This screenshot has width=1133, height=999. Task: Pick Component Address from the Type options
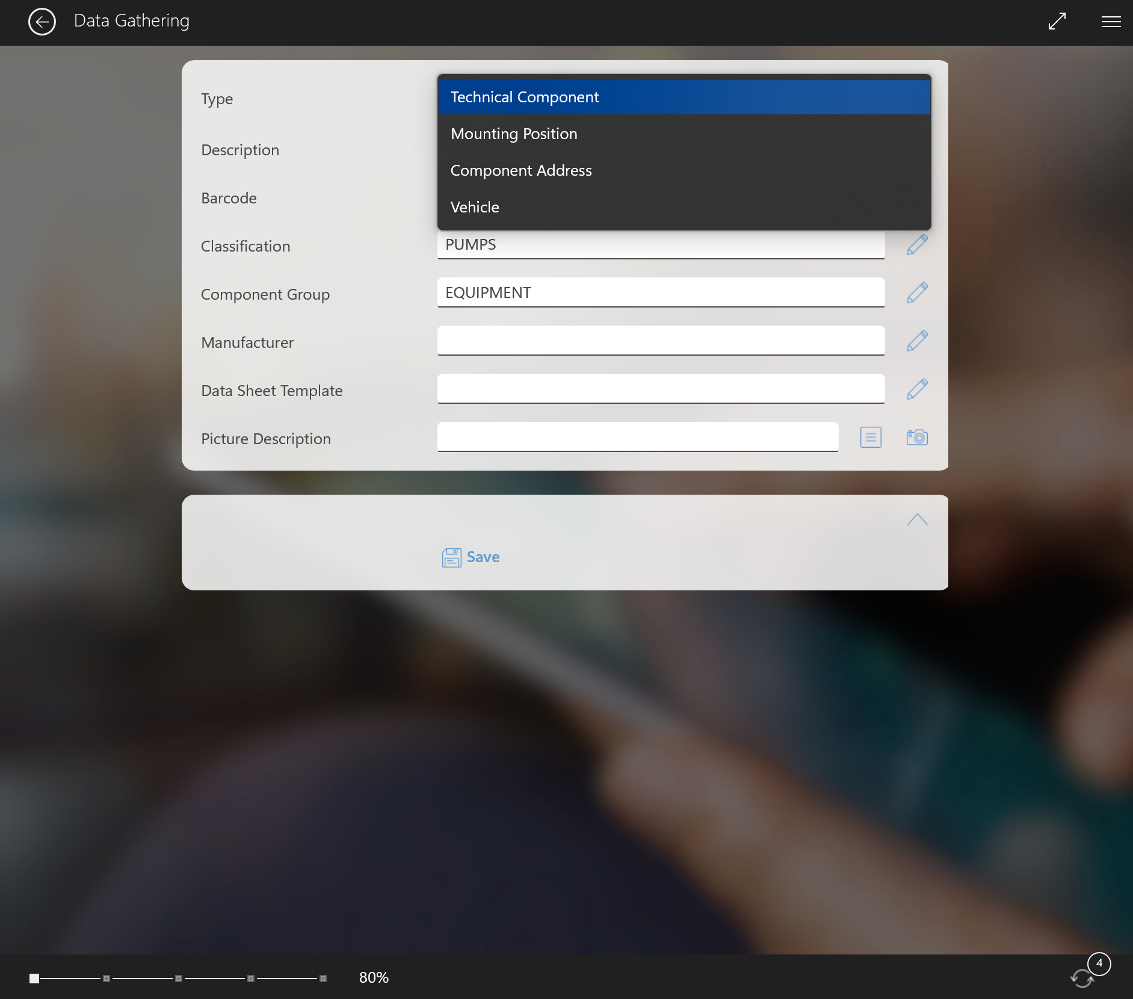(x=684, y=170)
